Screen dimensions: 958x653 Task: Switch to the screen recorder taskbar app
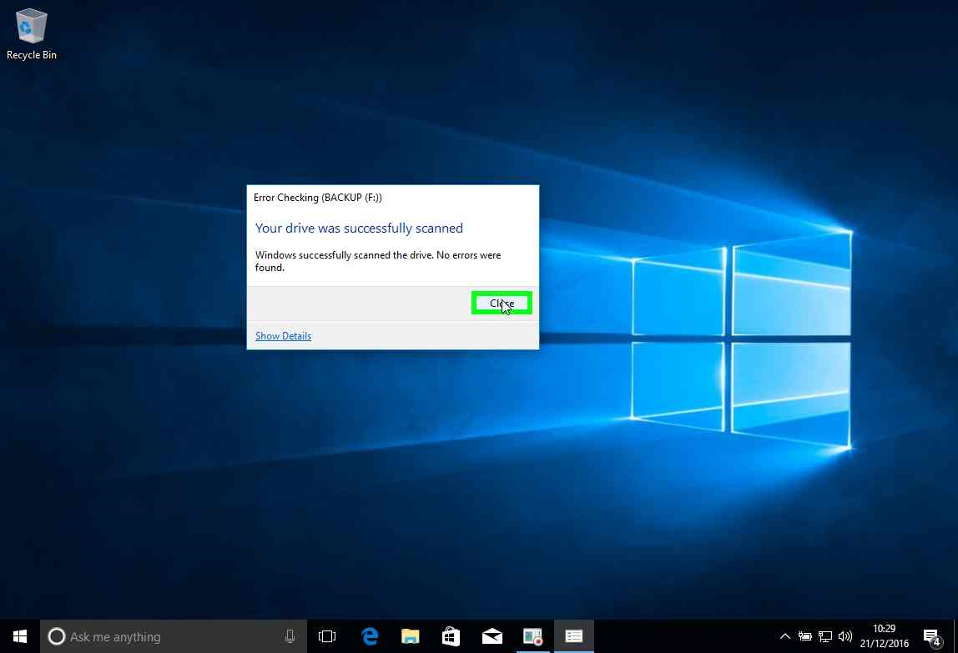pyautogui.click(x=532, y=636)
